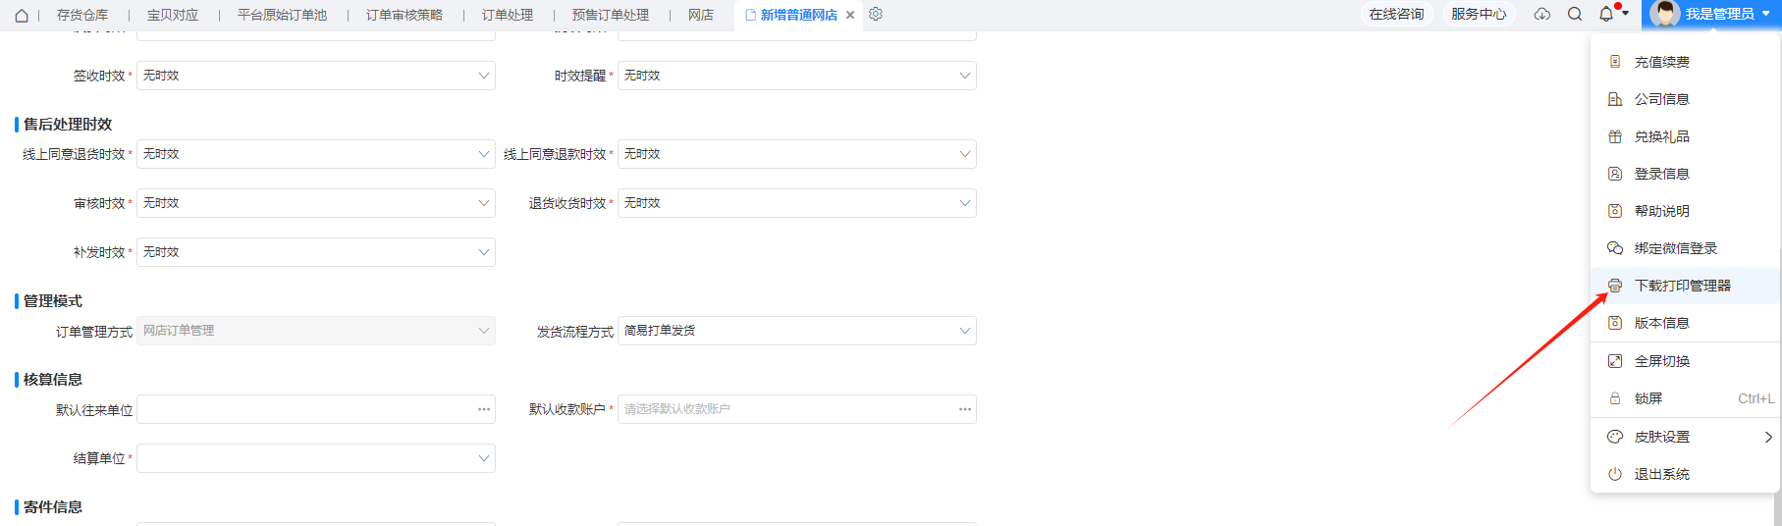Choose 帮助说明 menu entry
This screenshot has height=526, width=1782.
pos(1685,211)
